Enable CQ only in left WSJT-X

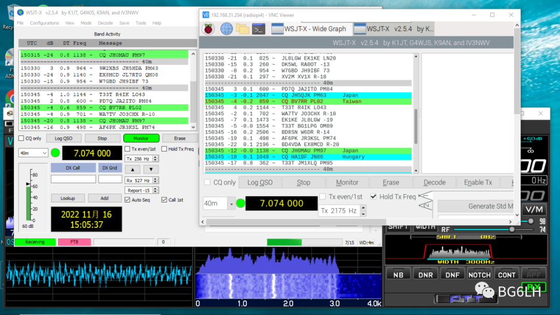coord(21,139)
